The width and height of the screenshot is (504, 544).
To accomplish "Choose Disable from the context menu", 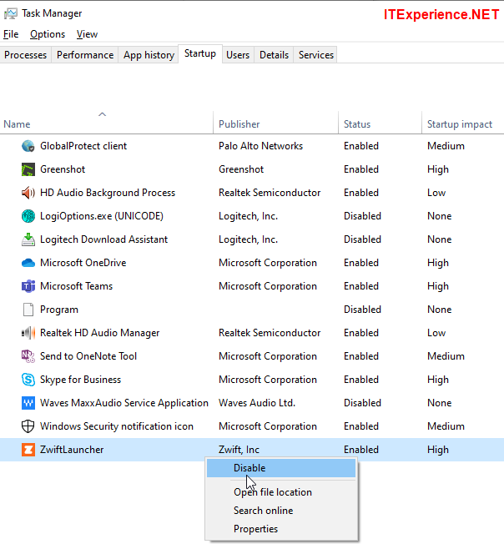I will pyautogui.click(x=281, y=468).
